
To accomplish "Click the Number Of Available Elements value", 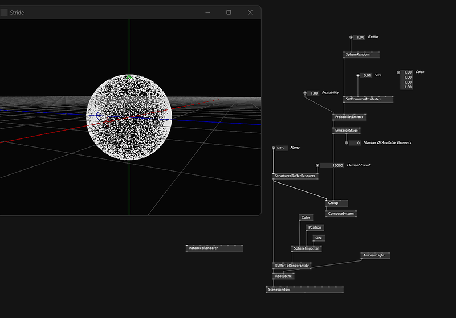I will pyautogui.click(x=355, y=143).
